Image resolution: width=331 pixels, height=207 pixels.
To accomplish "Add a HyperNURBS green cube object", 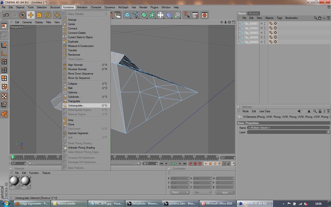I will [144, 15].
